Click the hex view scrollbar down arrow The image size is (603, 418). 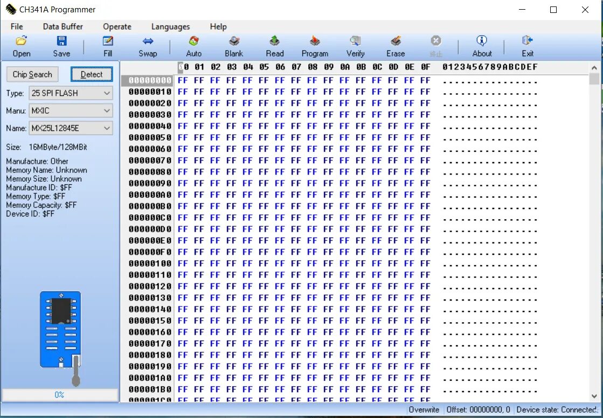(x=594, y=396)
